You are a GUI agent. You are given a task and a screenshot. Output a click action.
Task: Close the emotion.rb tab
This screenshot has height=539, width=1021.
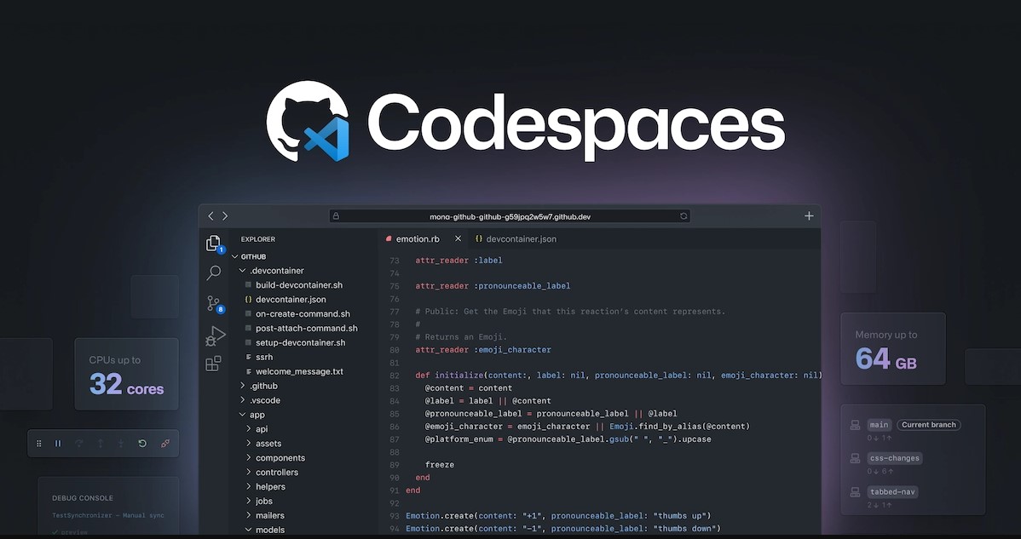tap(458, 238)
